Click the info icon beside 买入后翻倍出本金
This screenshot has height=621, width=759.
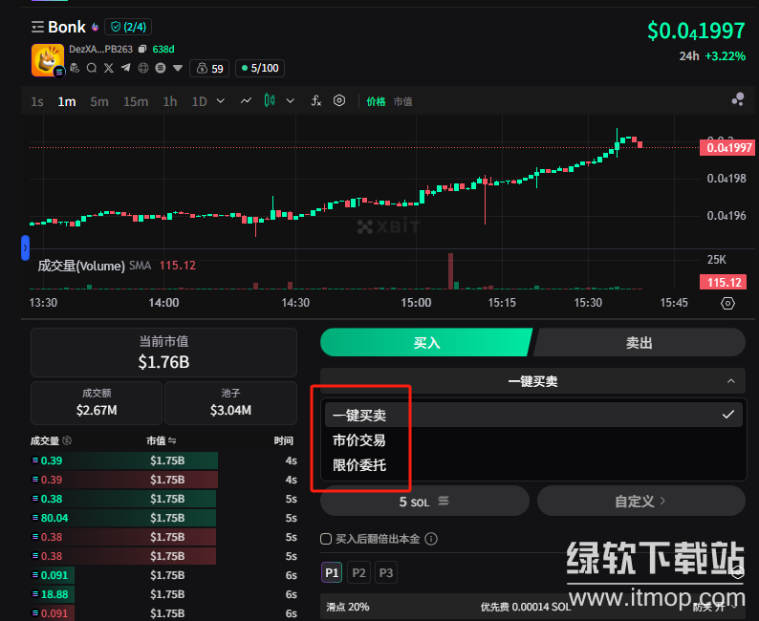coord(431,539)
